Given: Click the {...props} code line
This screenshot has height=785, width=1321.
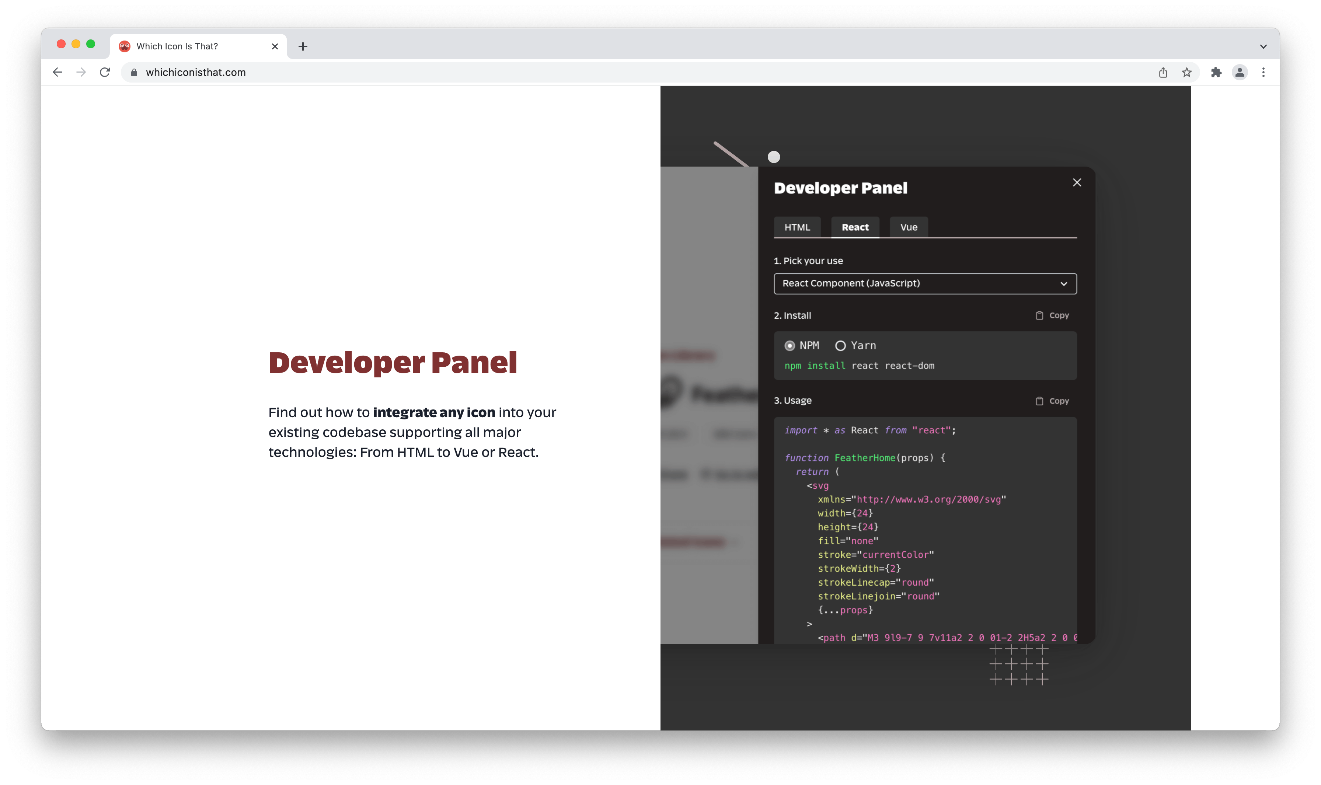Looking at the screenshot, I should 845,610.
